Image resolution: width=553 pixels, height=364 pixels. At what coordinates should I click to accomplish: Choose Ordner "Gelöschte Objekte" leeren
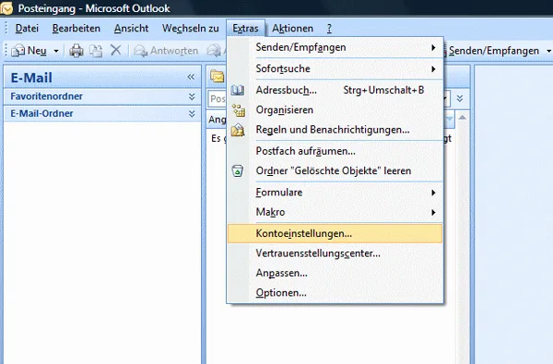(x=335, y=171)
